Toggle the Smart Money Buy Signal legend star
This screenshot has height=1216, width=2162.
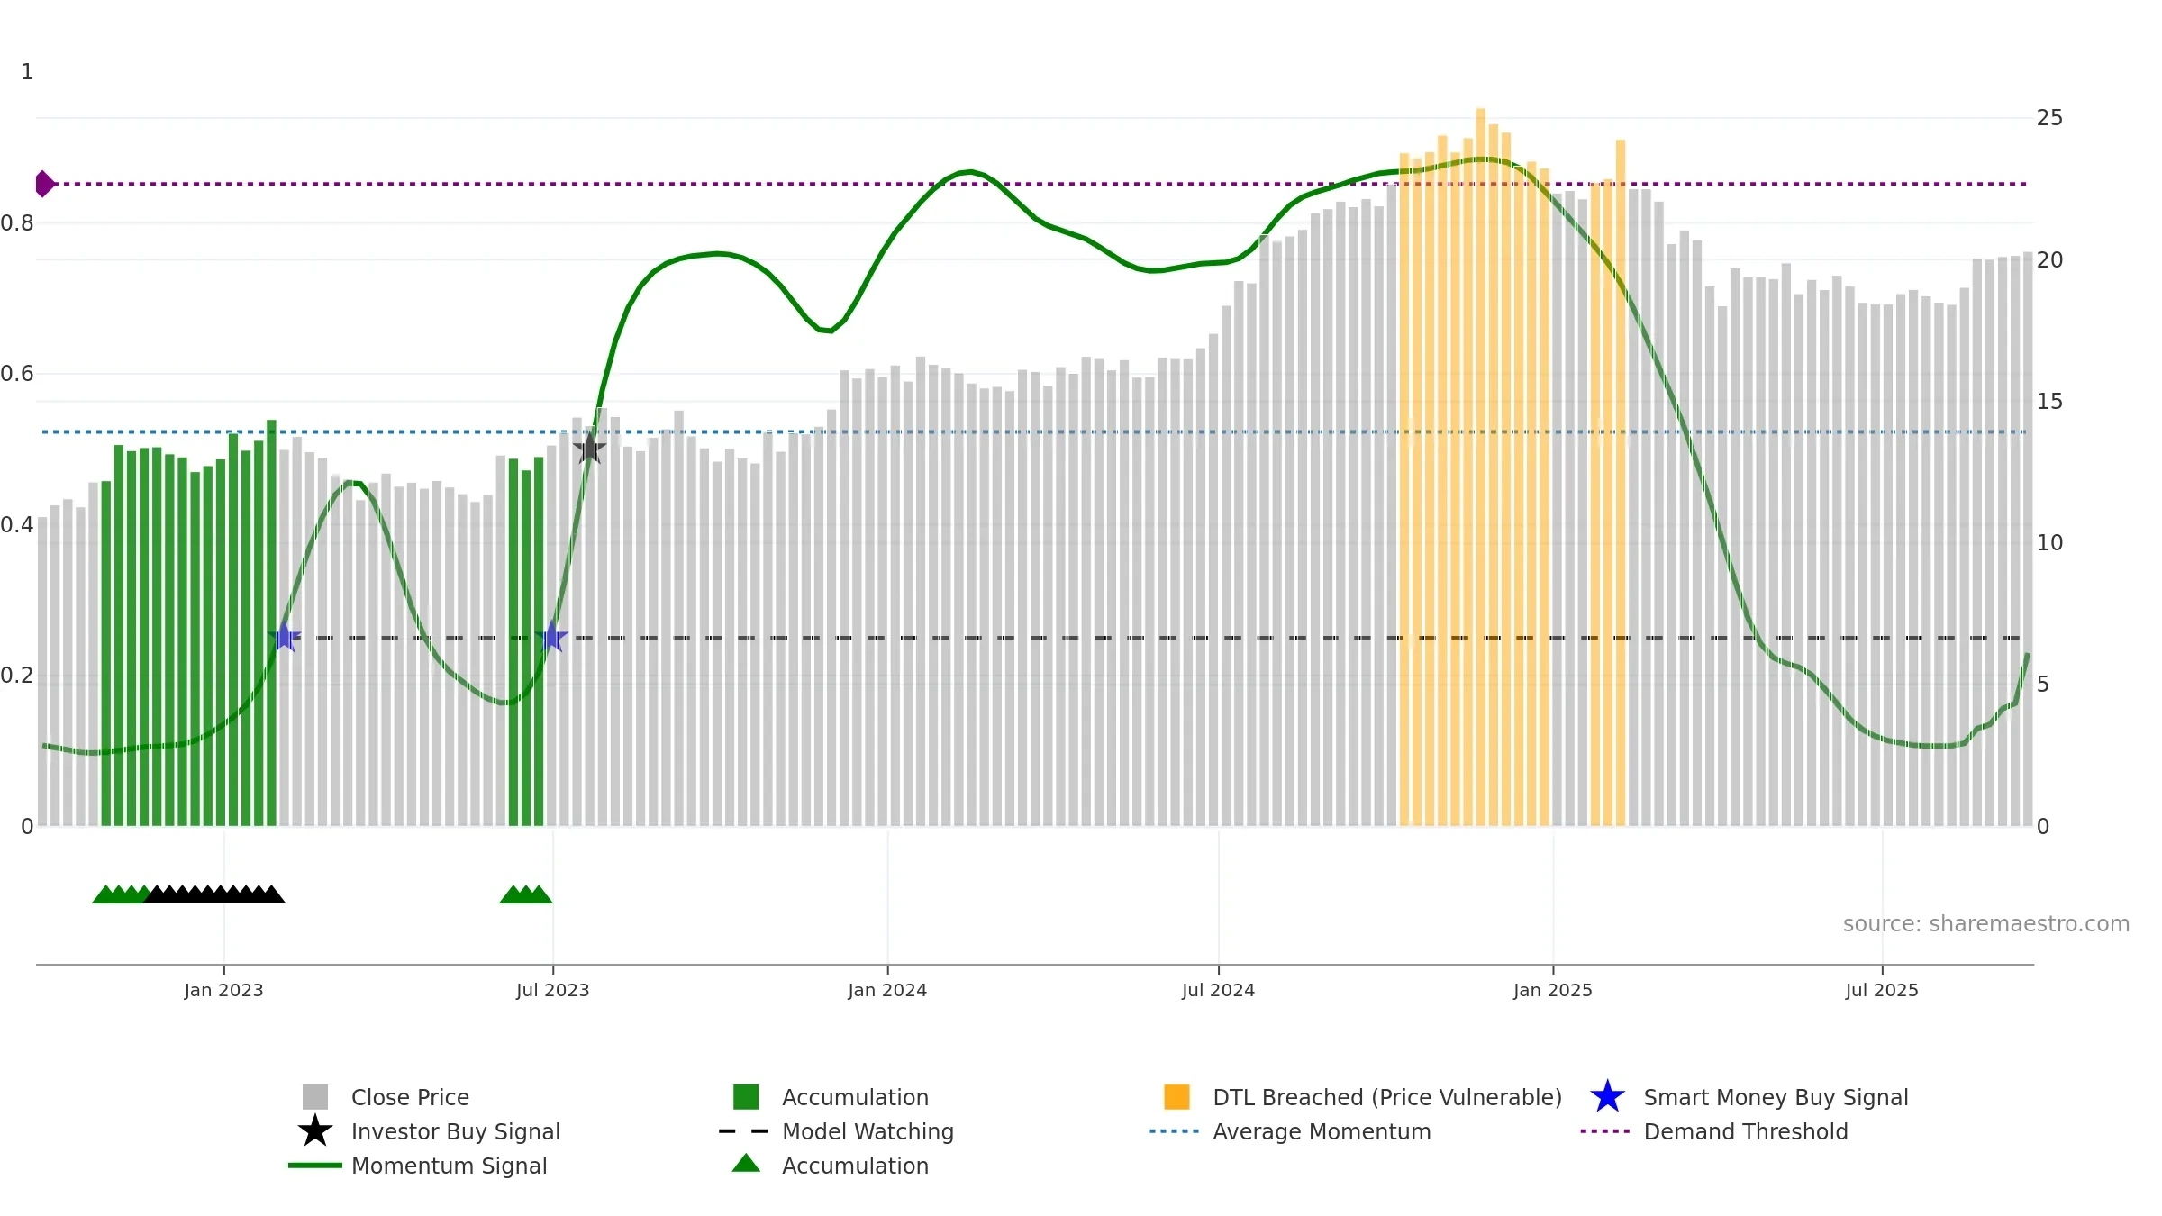1607,1097
